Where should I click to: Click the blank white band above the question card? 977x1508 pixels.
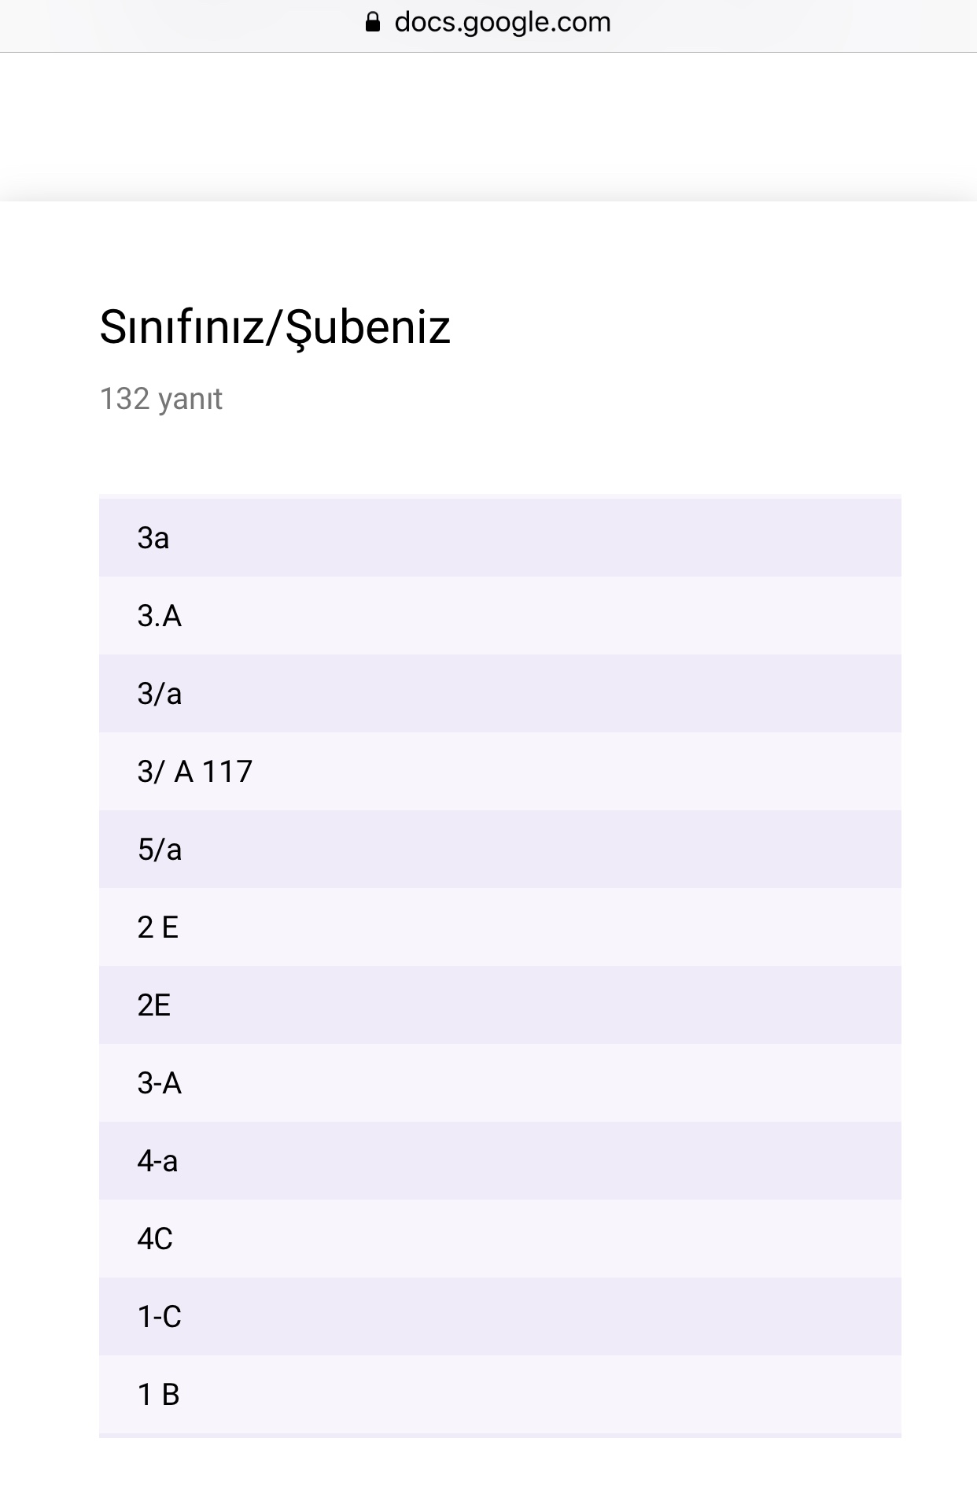tap(488, 126)
